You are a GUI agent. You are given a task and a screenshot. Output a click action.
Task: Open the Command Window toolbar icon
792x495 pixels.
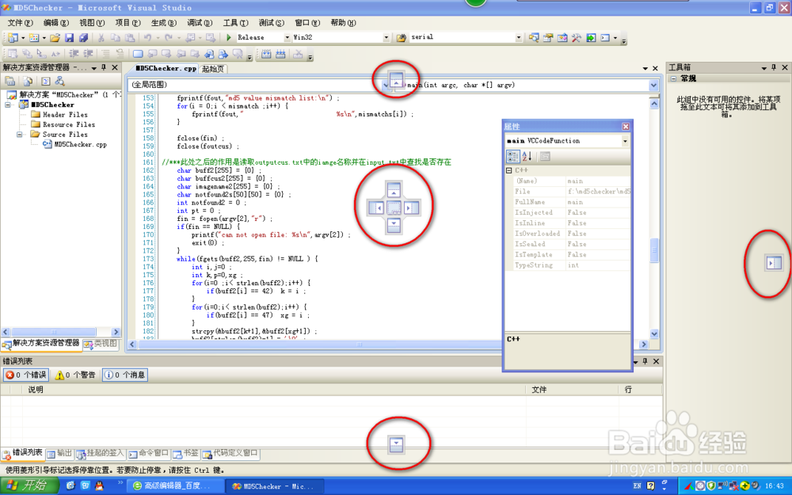point(605,37)
